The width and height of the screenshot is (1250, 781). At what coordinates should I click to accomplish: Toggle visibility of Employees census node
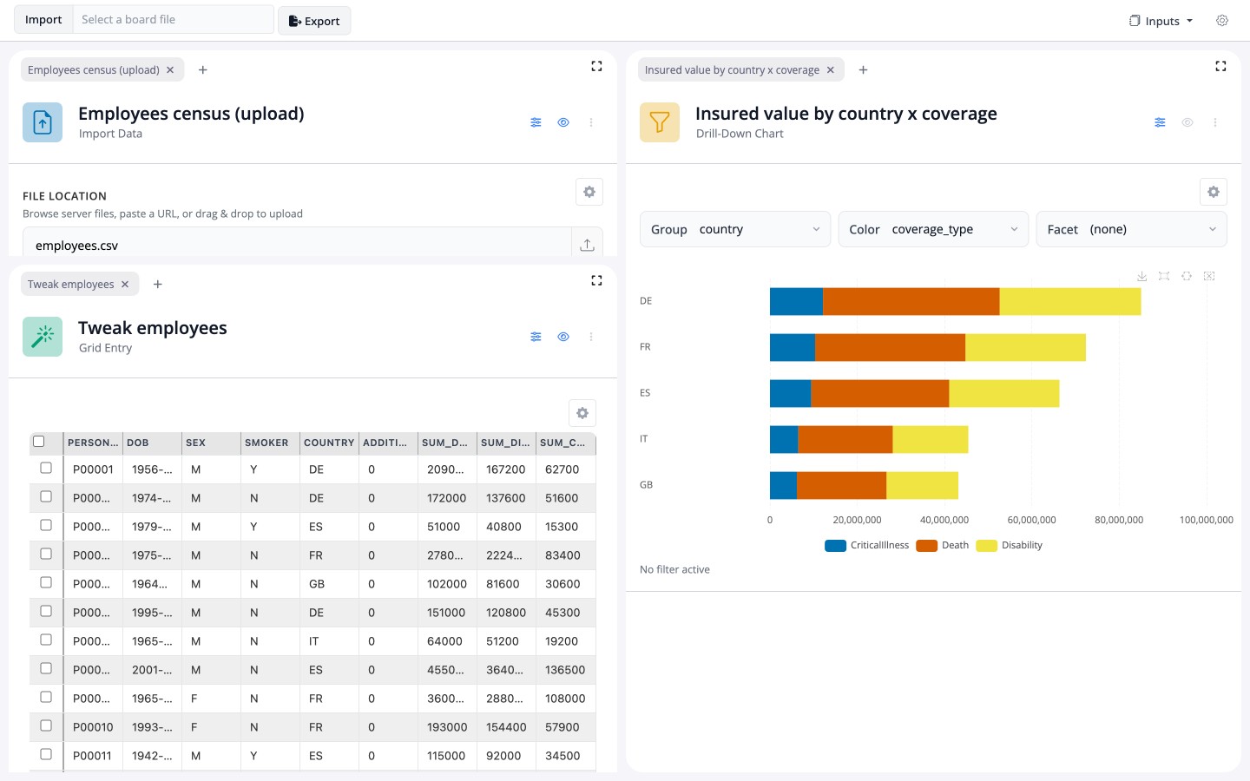(x=563, y=122)
